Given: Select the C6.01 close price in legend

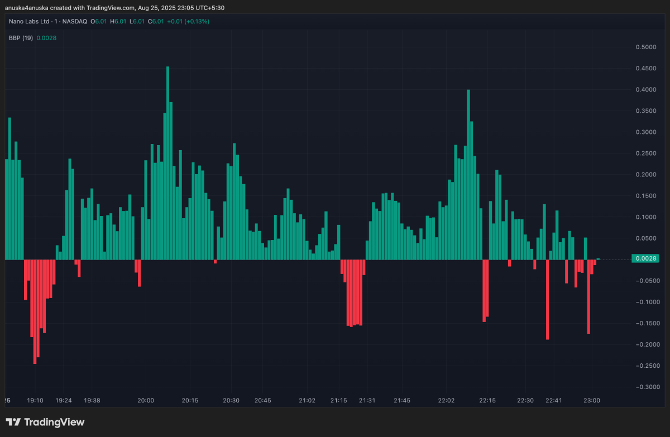Looking at the screenshot, I should coord(156,21).
